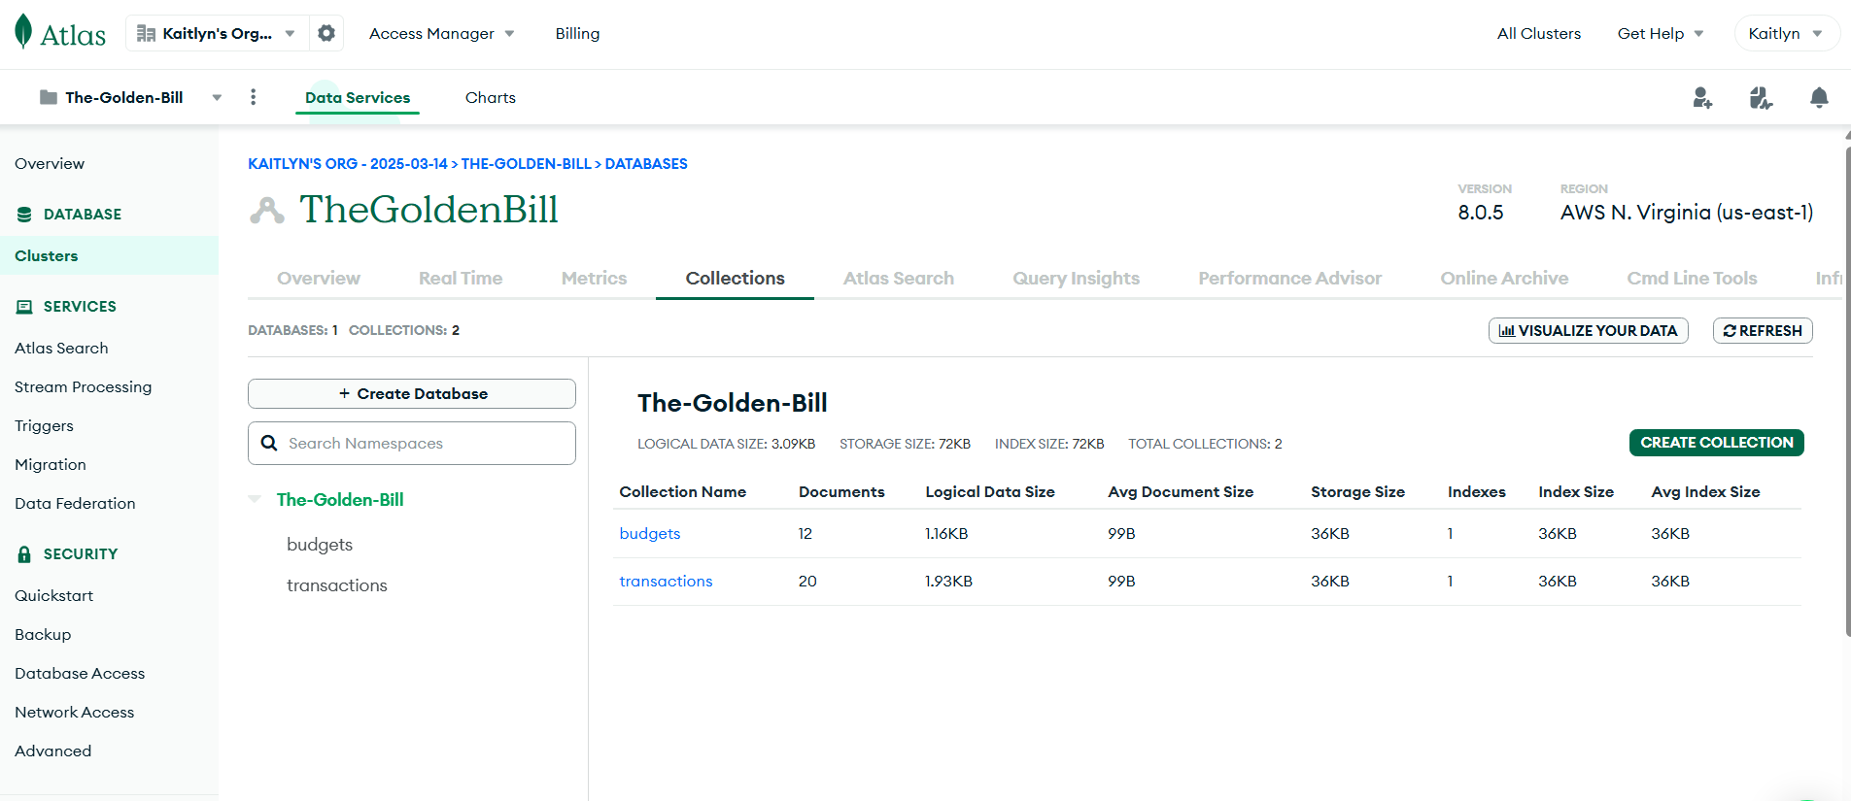The image size is (1851, 801).
Task: Click invite user icon
Action: (x=1702, y=97)
